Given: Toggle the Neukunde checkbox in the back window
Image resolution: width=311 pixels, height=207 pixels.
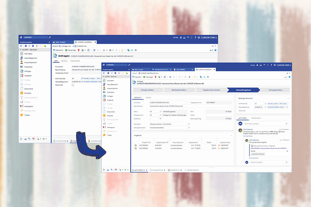Looking at the screenshot, I should pyautogui.click(x=73, y=85).
